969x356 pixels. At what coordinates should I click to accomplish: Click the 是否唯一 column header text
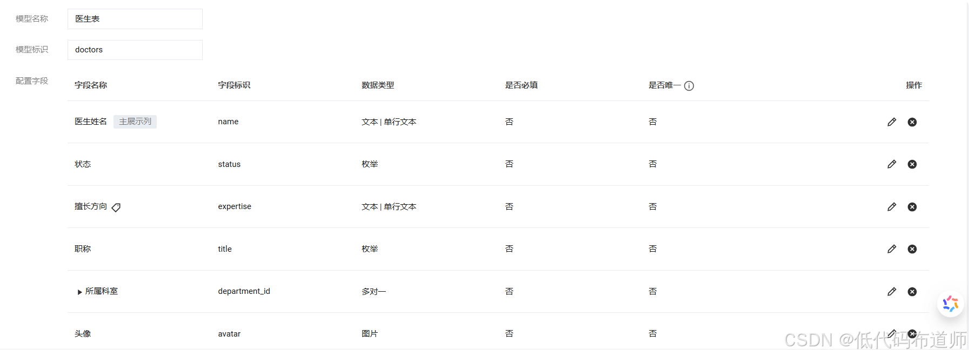click(665, 85)
